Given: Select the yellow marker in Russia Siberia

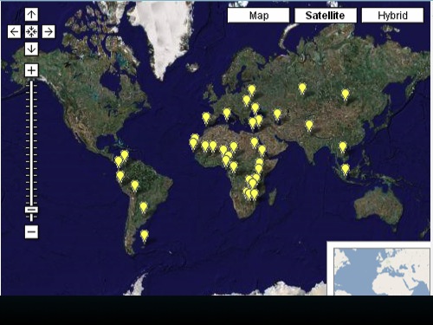Looking at the screenshot, I should click(x=302, y=88).
